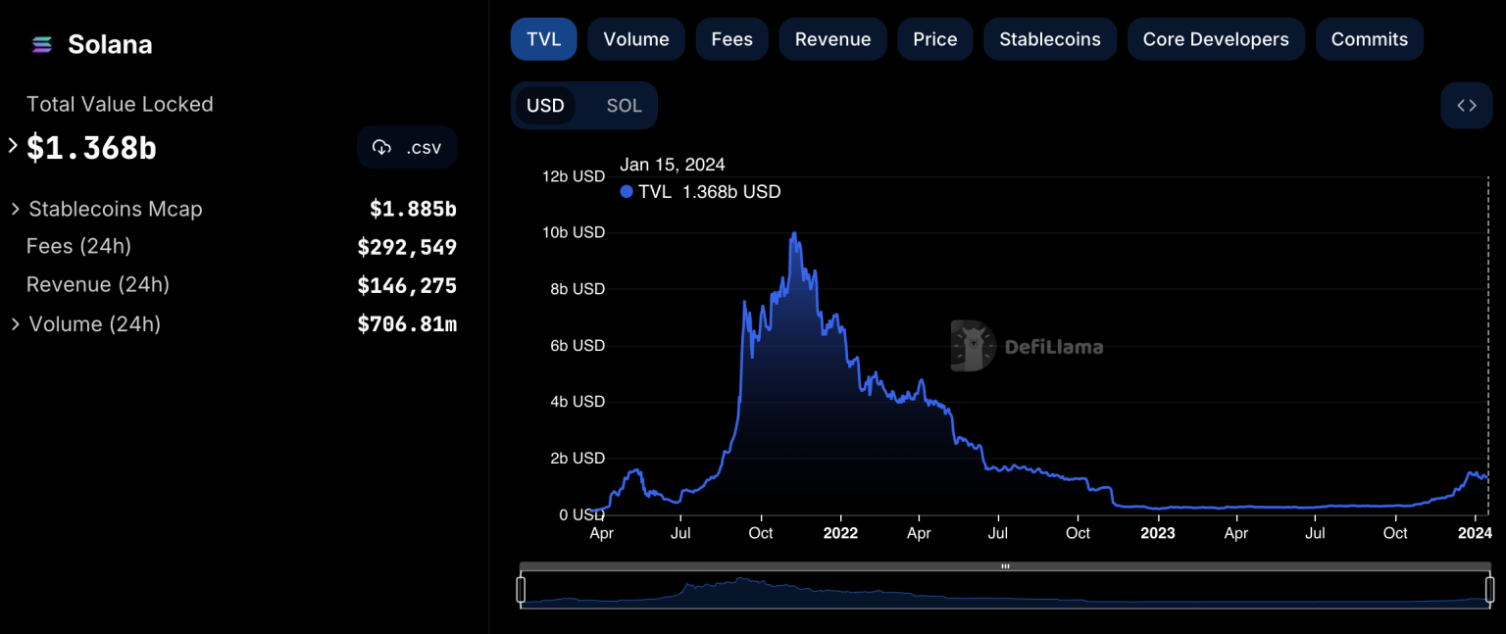Show the Volume chart
Viewport: 1506px width, 634px height.
pyautogui.click(x=636, y=39)
